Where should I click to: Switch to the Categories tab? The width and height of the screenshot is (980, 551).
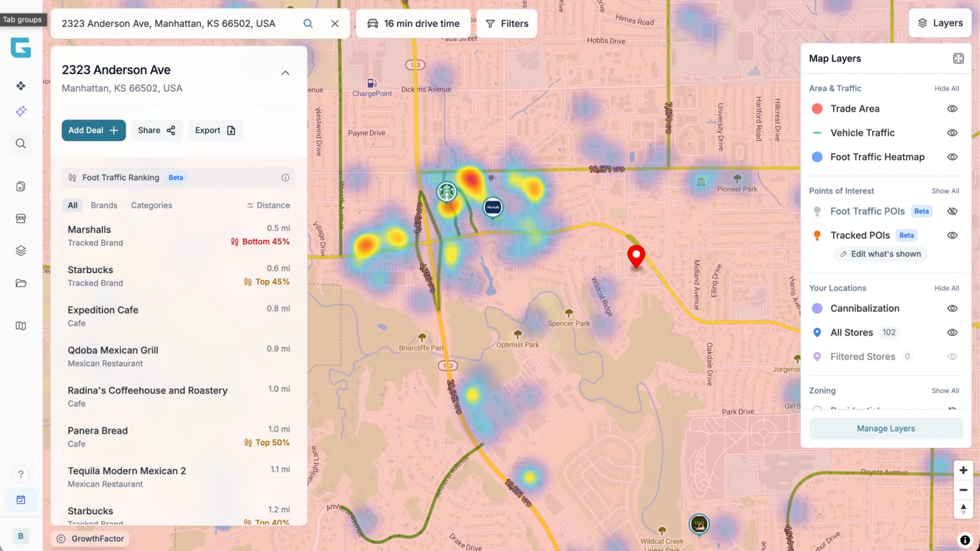click(151, 205)
